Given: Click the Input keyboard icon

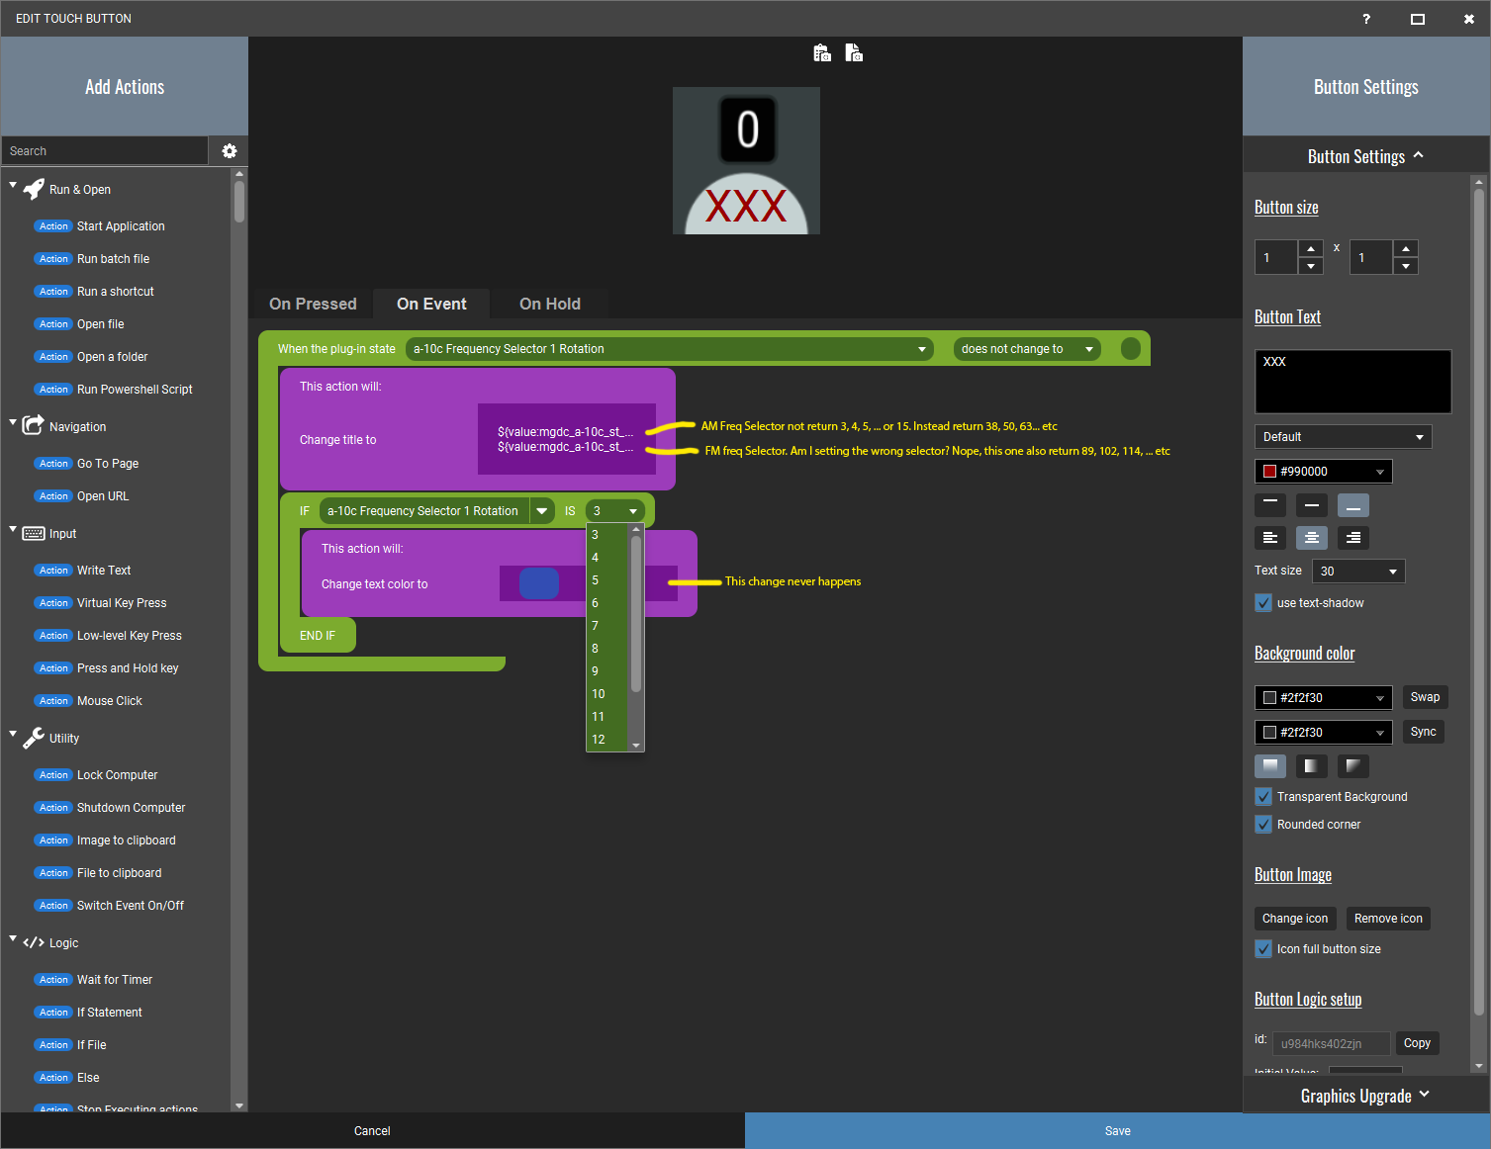Looking at the screenshot, I should click(x=34, y=534).
